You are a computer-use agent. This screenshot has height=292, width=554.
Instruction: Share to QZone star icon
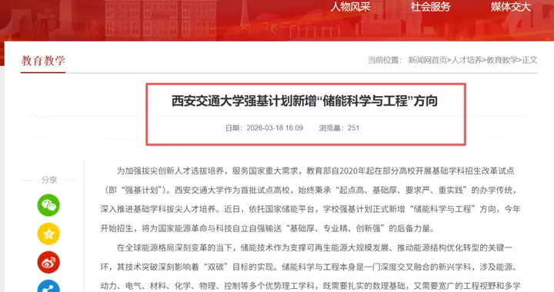coord(48,234)
